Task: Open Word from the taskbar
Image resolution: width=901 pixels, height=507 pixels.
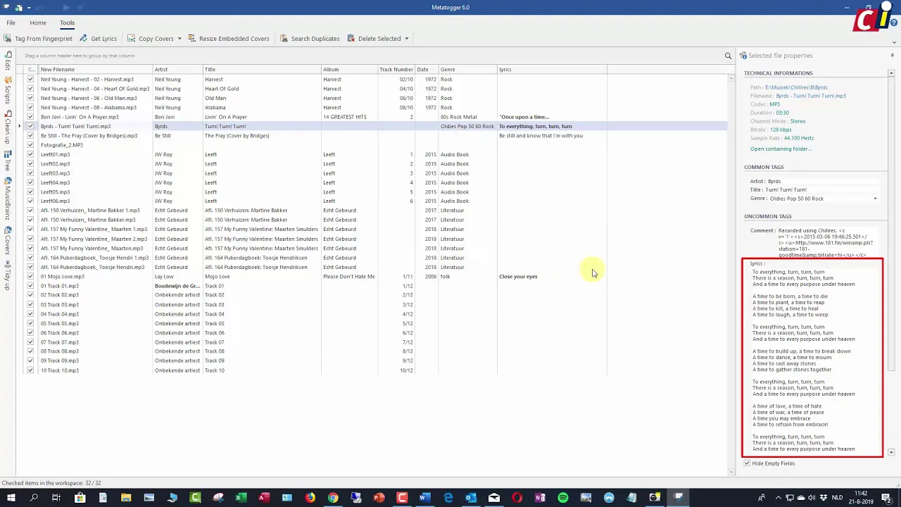Action: (425, 499)
